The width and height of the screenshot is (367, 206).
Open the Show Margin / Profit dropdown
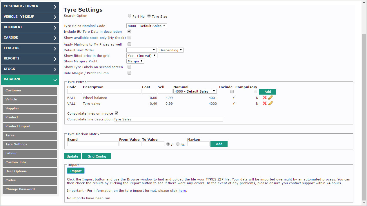[x=135, y=61]
